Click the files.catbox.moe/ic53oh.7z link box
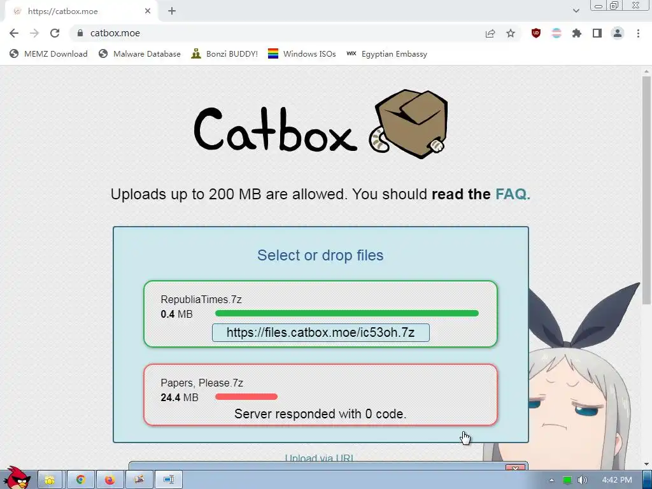Viewport: 652px width, 489px height. point(321,332)
